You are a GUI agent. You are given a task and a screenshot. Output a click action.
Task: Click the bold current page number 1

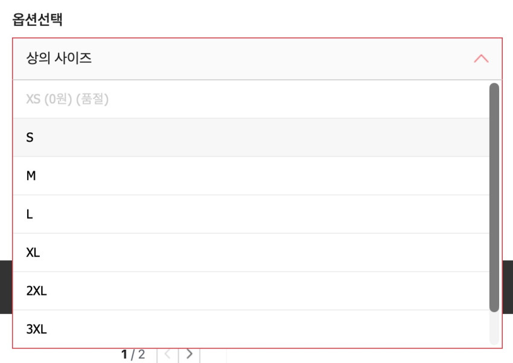124,355
